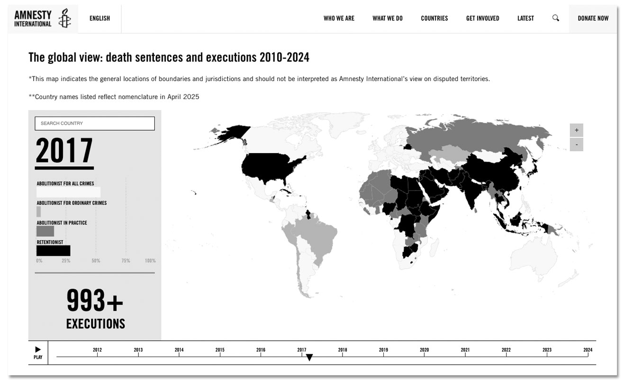Click the large 2017 year heading
This screenshot has height=380, width=625.
pyautogui.click(x=64, y=151)
